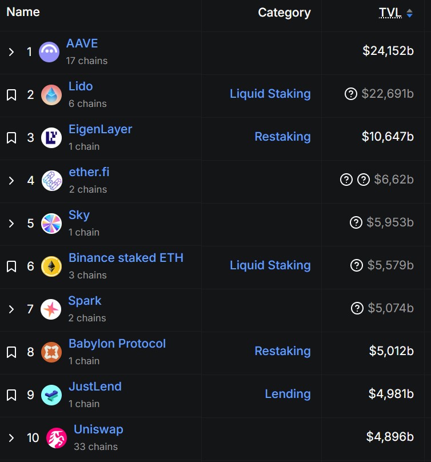431x462 pixels.
Task: Toggle the bookmark for Babylon Protocol
Action: 12,352
